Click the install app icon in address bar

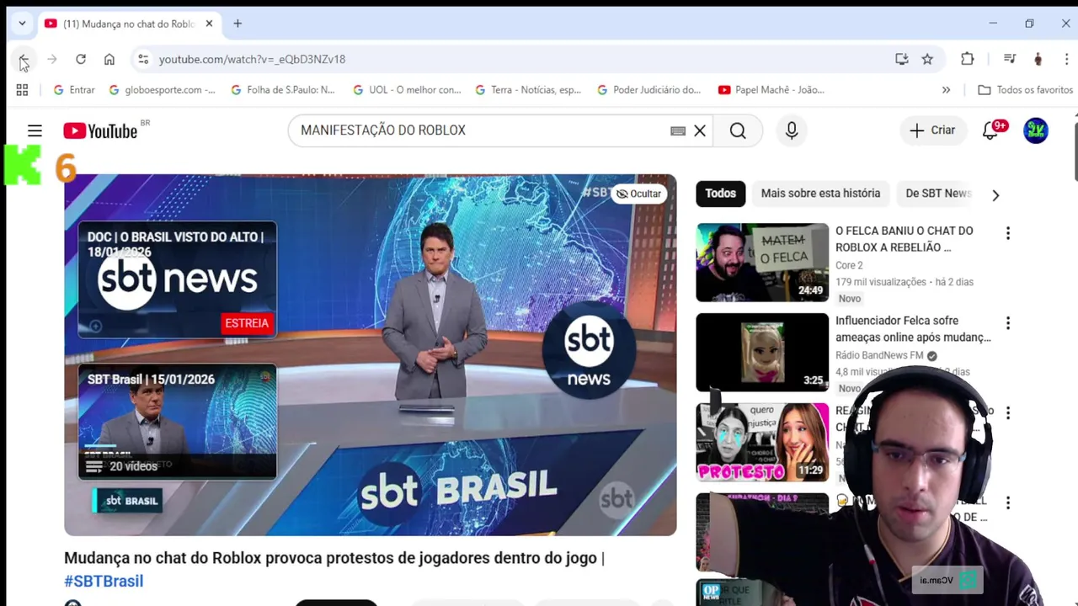pos(902,59)
